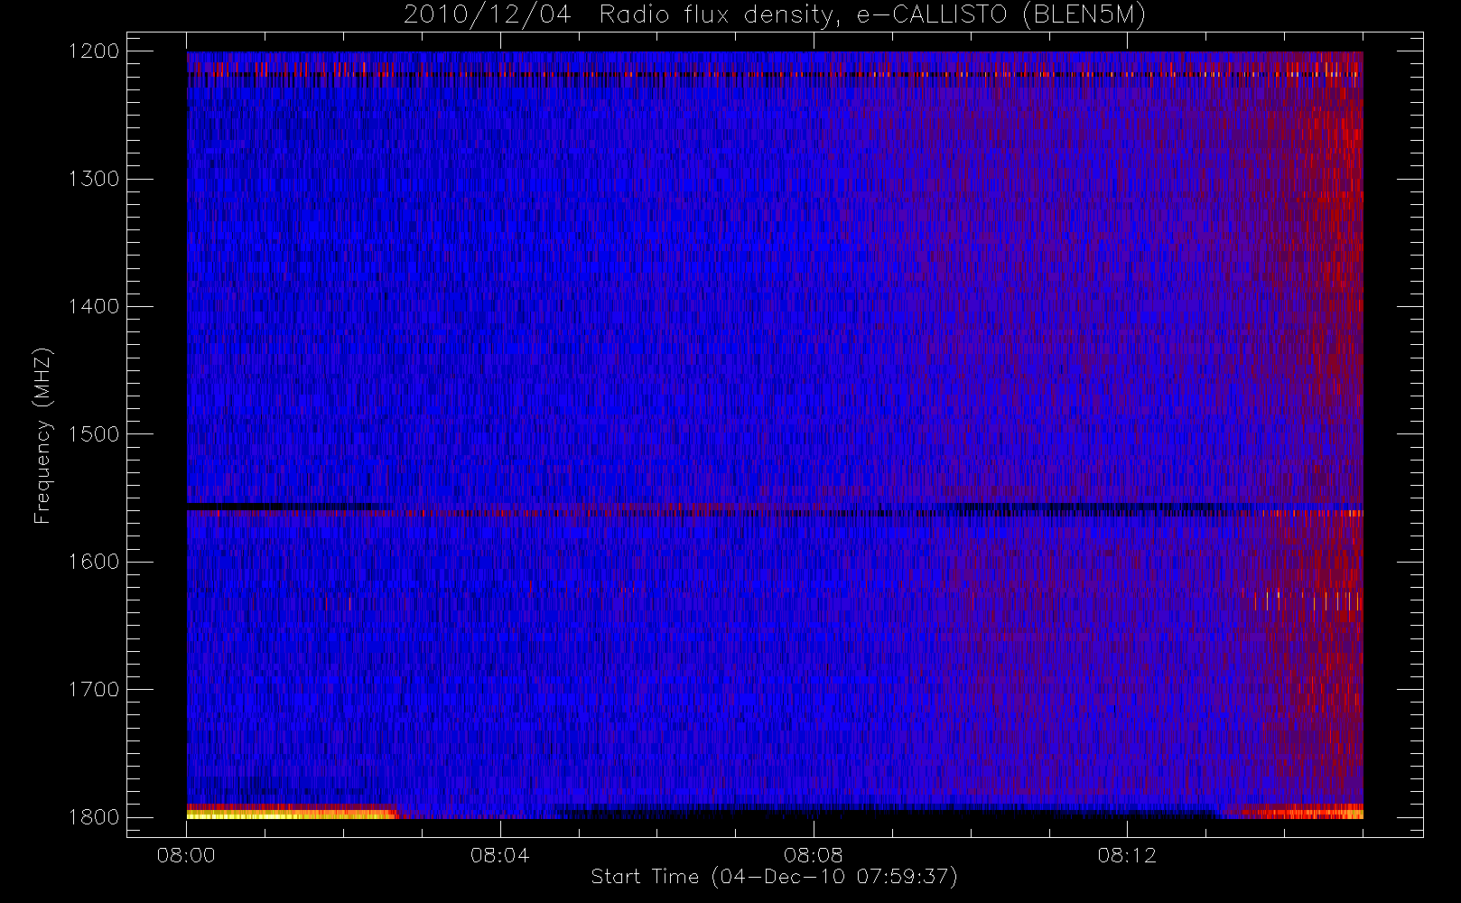Select the 'Frequency (MHz)' axis label

coord(42,435)
